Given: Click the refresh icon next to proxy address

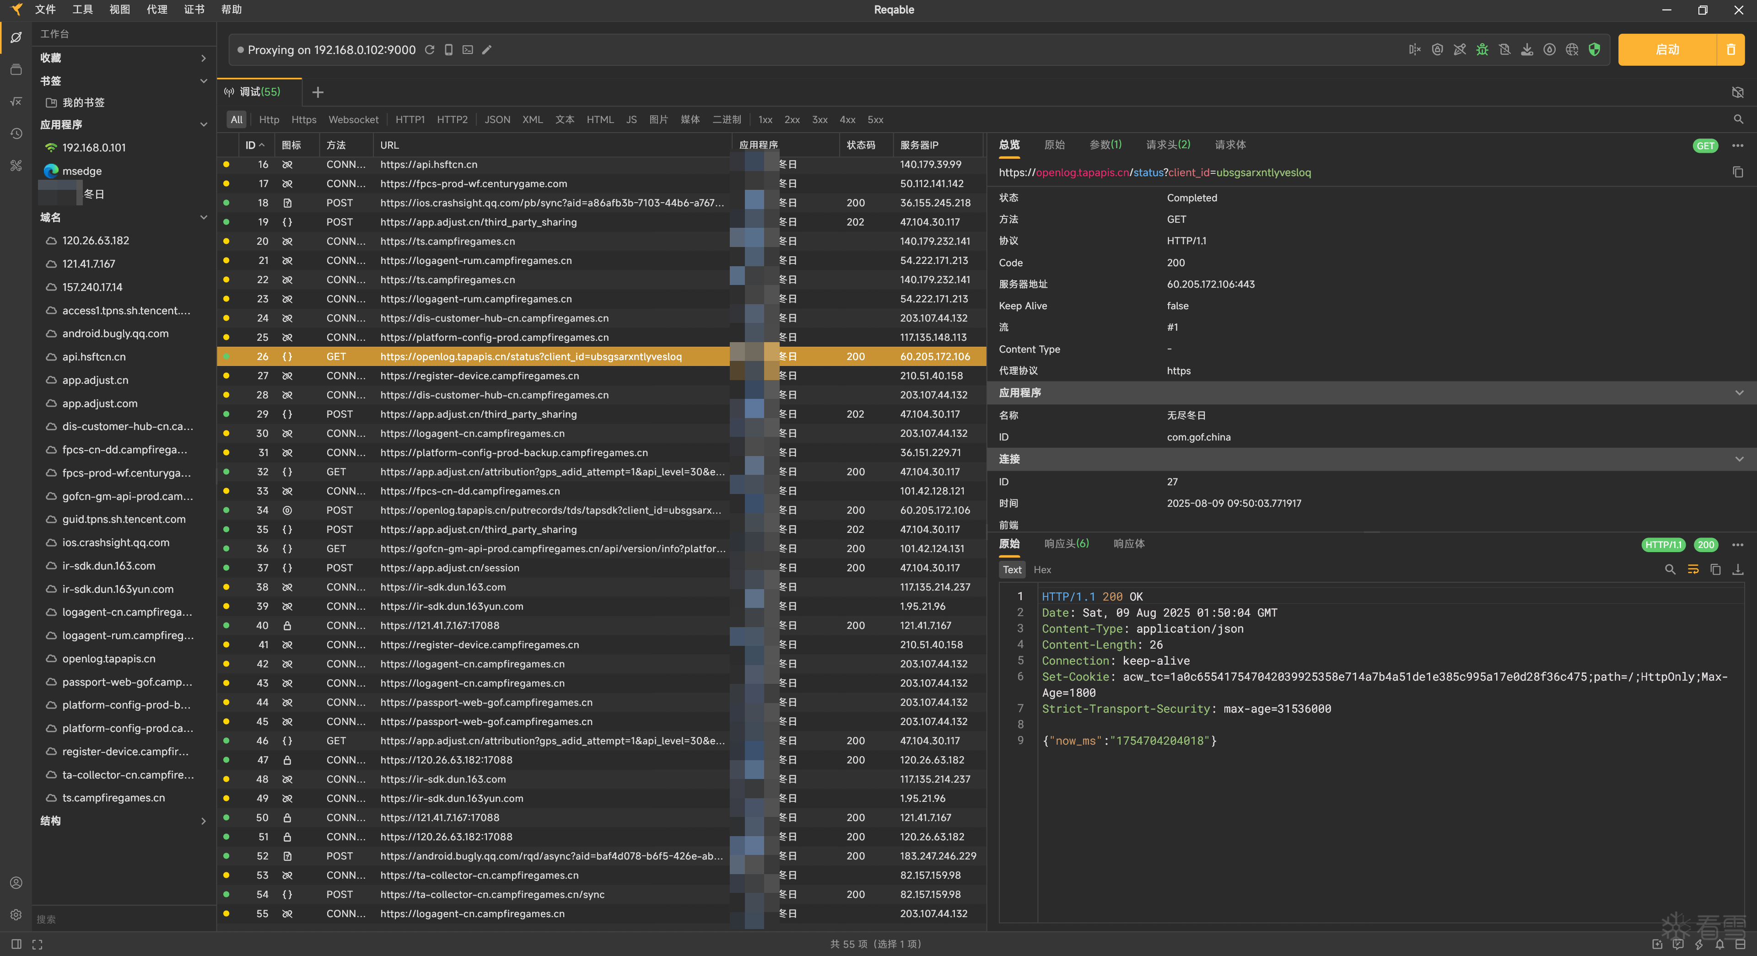Looking at the screenshot, I should (x=430, y=50).
